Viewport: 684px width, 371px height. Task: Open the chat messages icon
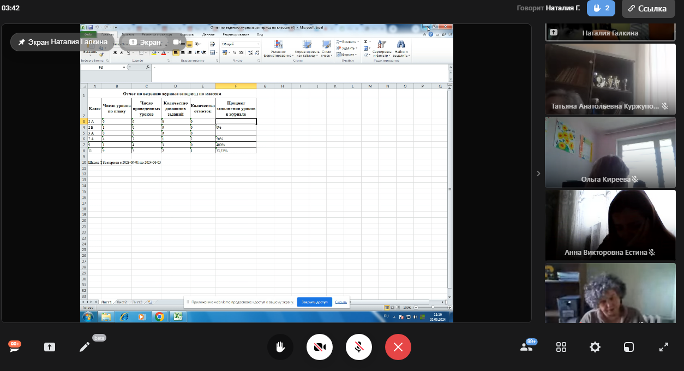pos(14,348)
